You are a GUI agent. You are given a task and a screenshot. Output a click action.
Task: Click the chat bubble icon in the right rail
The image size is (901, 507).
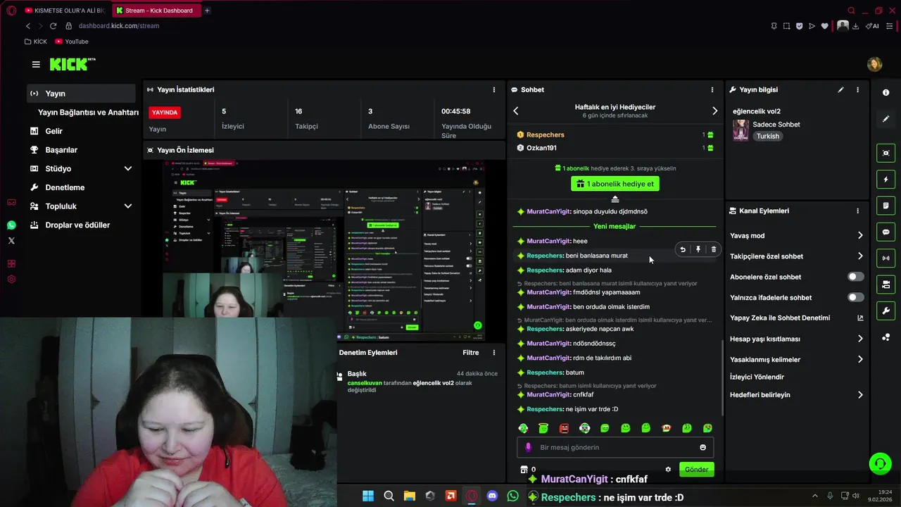click(886, 232)
